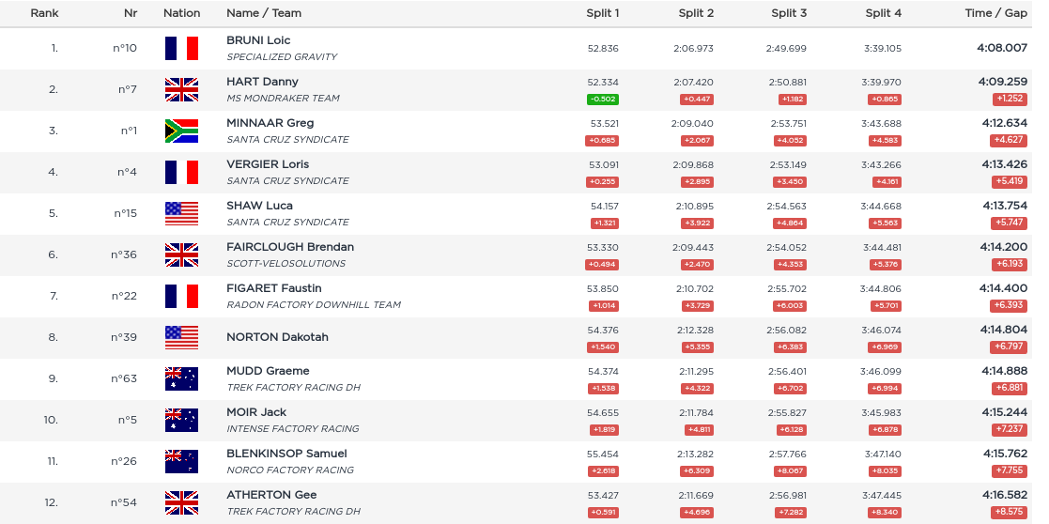Click the Australian flag beside Graeme Mudd

181,378
